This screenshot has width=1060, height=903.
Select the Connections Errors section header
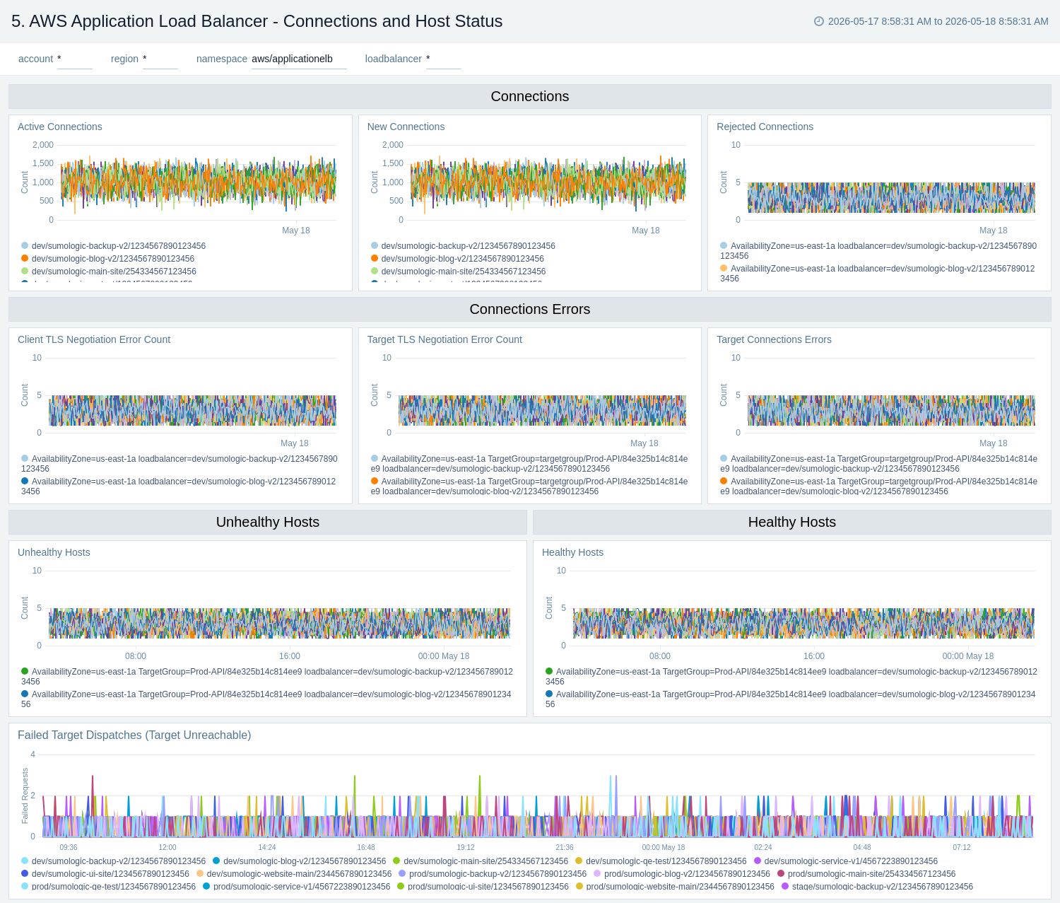coord(530,309)
